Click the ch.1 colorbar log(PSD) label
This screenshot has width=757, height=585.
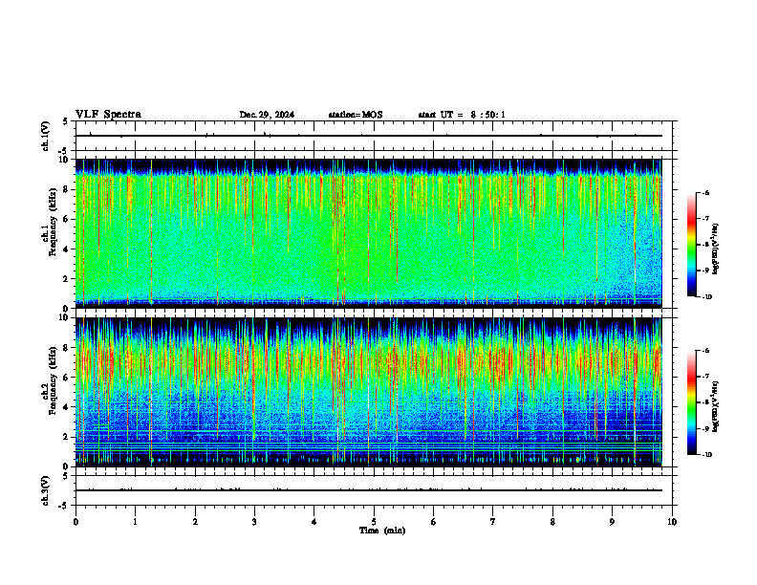click(x=716, y=249)
